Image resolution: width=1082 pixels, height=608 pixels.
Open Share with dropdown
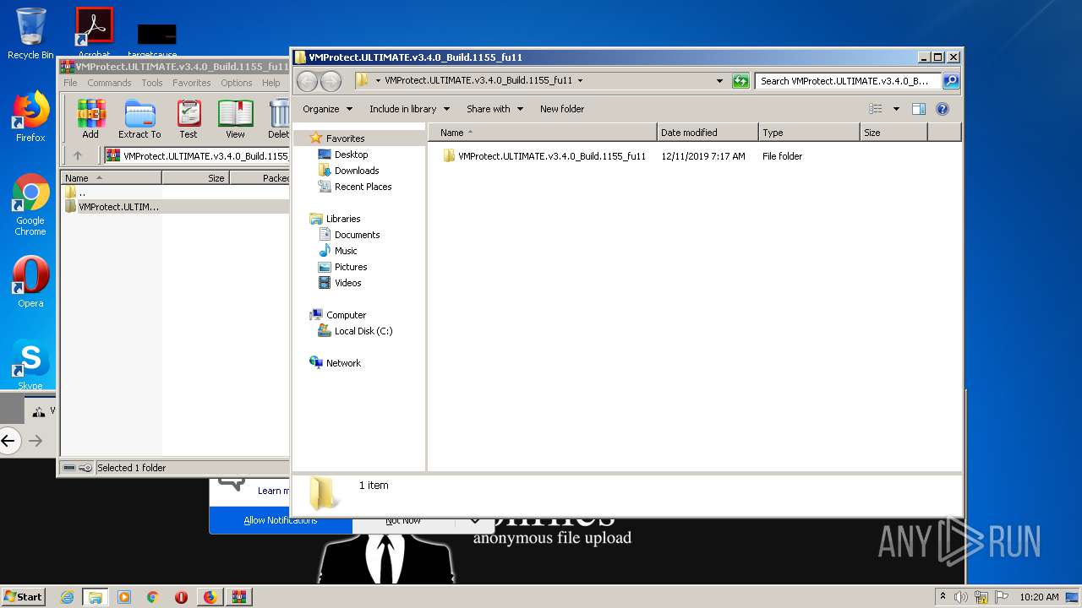point(495,109)
